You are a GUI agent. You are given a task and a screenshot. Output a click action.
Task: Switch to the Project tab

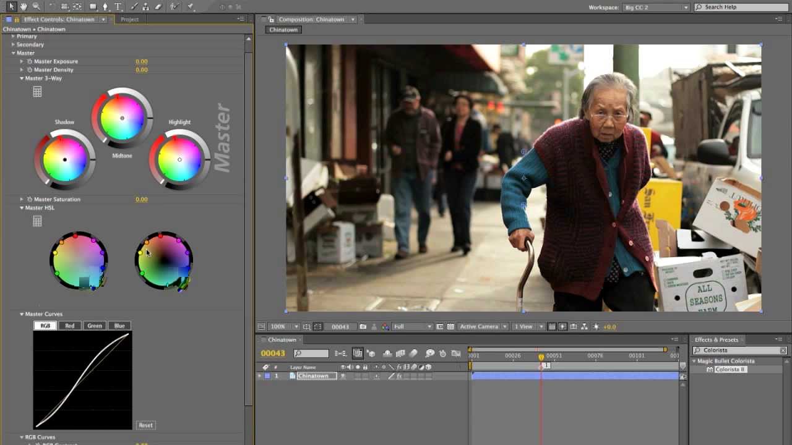[x=130, y=19]
